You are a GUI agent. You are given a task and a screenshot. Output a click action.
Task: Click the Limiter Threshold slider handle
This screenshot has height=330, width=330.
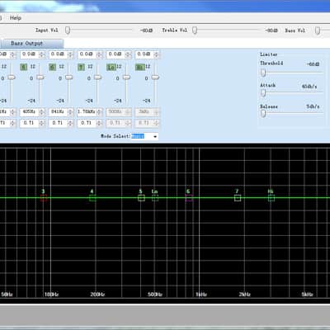tap(263, 73)
